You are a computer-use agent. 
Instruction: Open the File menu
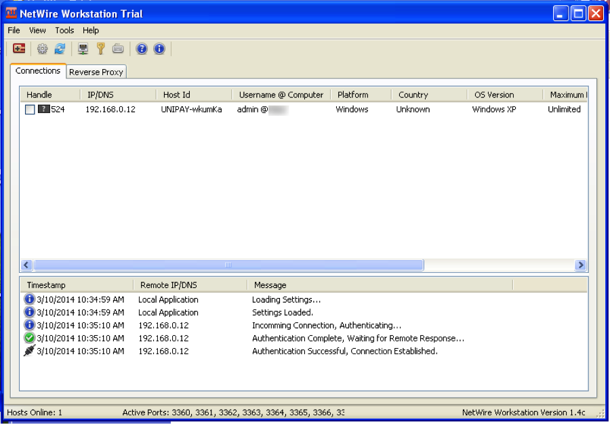pos(14,30)
